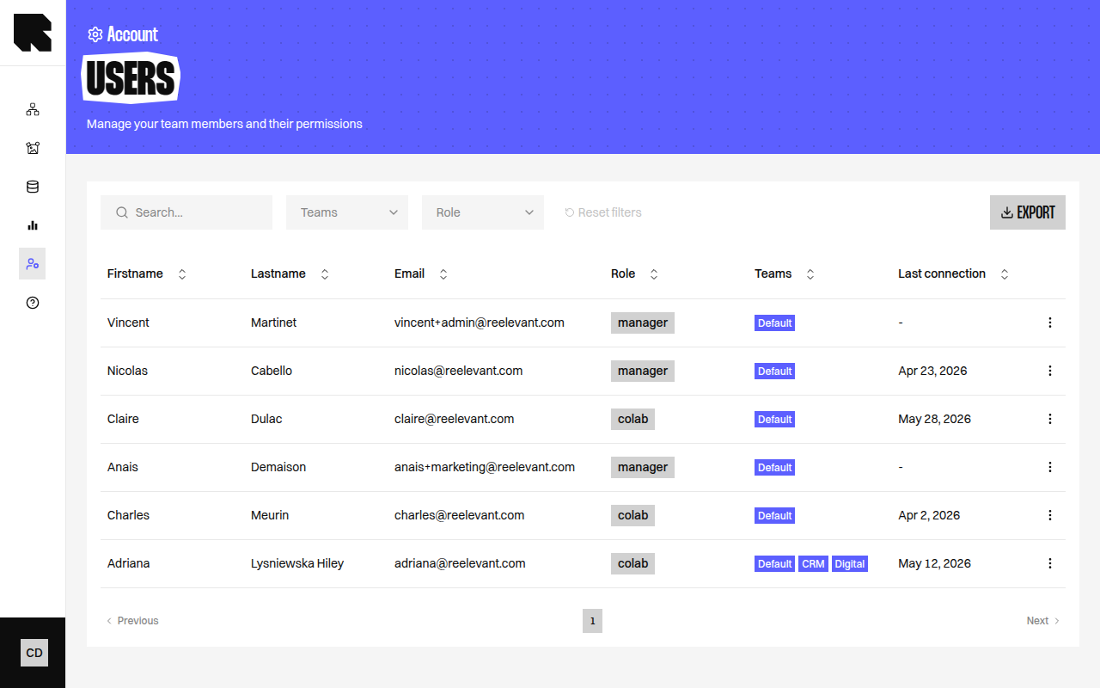Sort by Lastname column arrows
1100x688 pixels.
[325, 274]
